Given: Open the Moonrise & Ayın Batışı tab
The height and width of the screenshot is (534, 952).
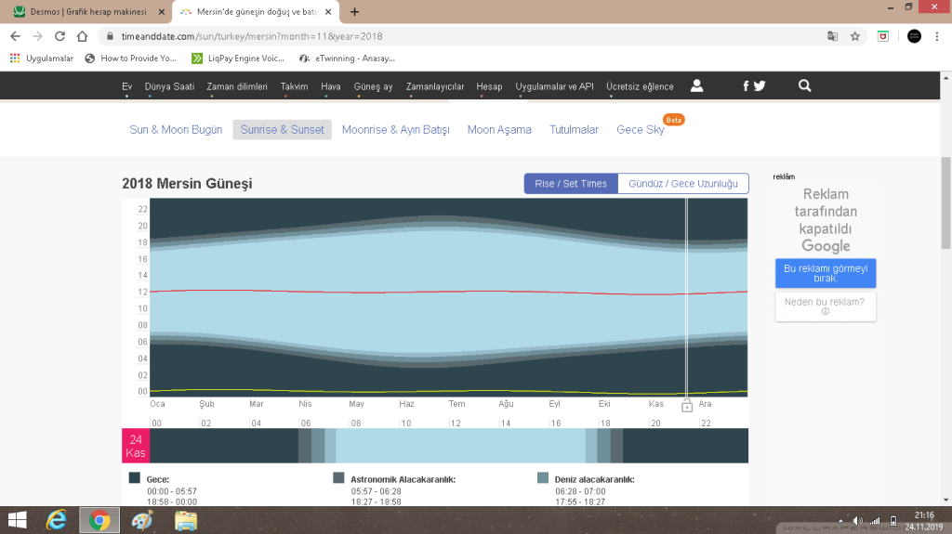Looking at the screenshot, I should coord(395,130).
